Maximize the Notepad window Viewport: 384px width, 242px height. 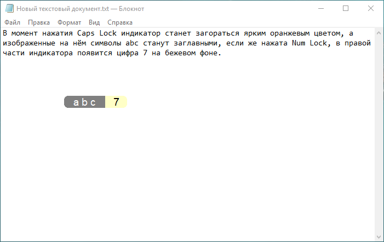346,9
